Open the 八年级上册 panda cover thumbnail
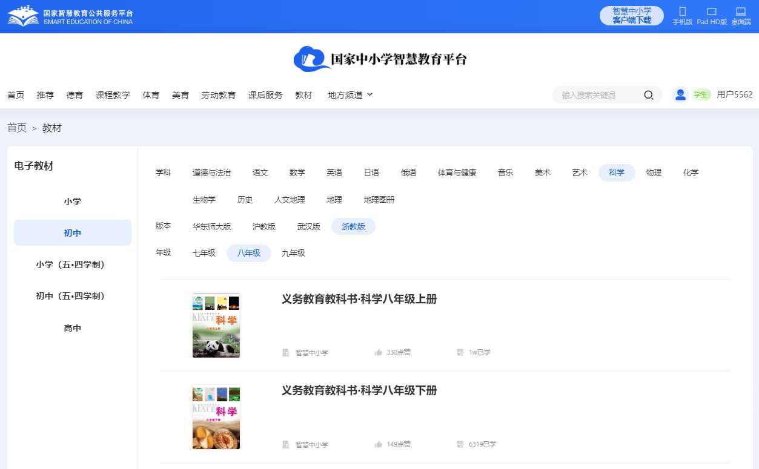This screenshot has height=469, width=759. (x=216, y=326)
